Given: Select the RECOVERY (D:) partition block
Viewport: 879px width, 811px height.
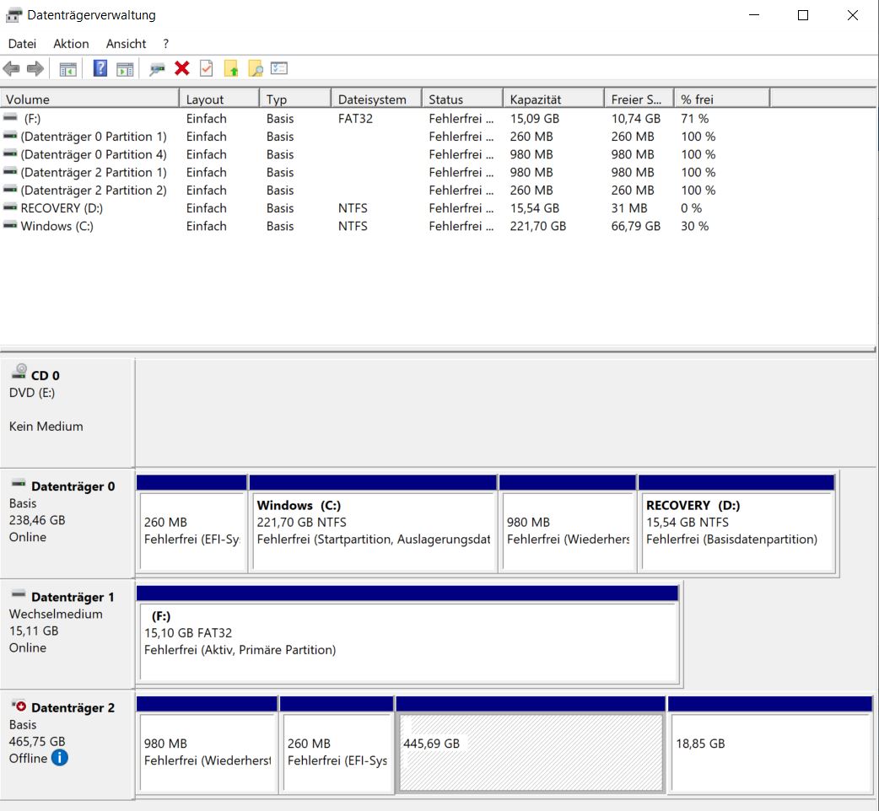Looking at the screenshot, I should (x=736, y=524).
